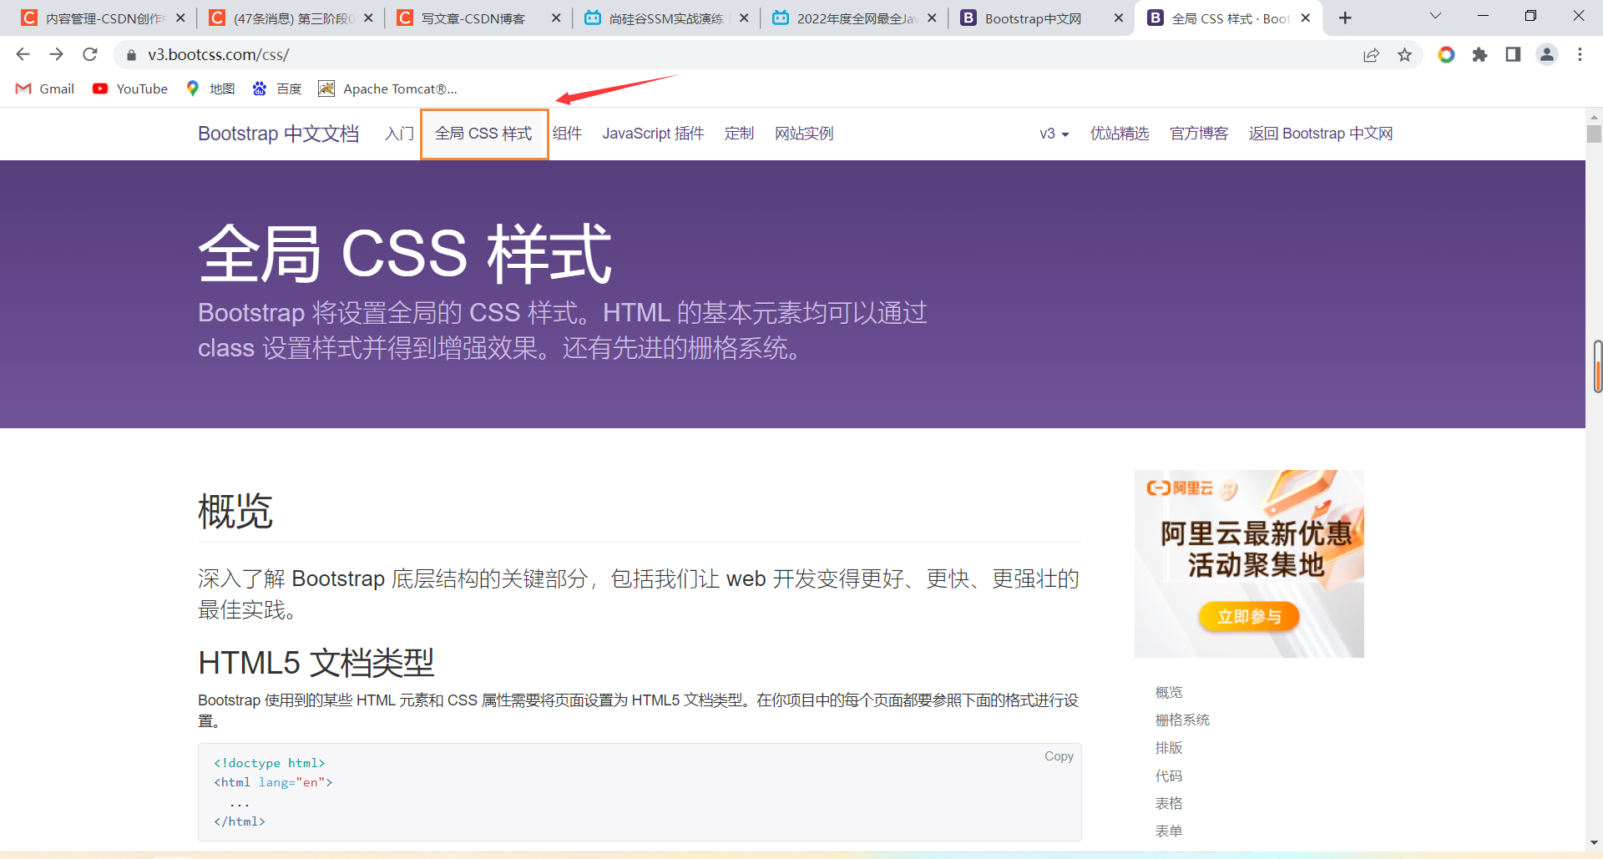1603x859 pixels.
Task: Expand the v3 version dropdown
Action: pyautogui.click(x=1054, y=134)
